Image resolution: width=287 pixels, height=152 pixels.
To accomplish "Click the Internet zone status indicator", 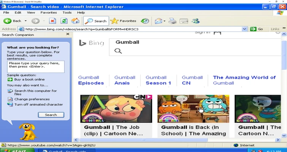I will 244,145.
